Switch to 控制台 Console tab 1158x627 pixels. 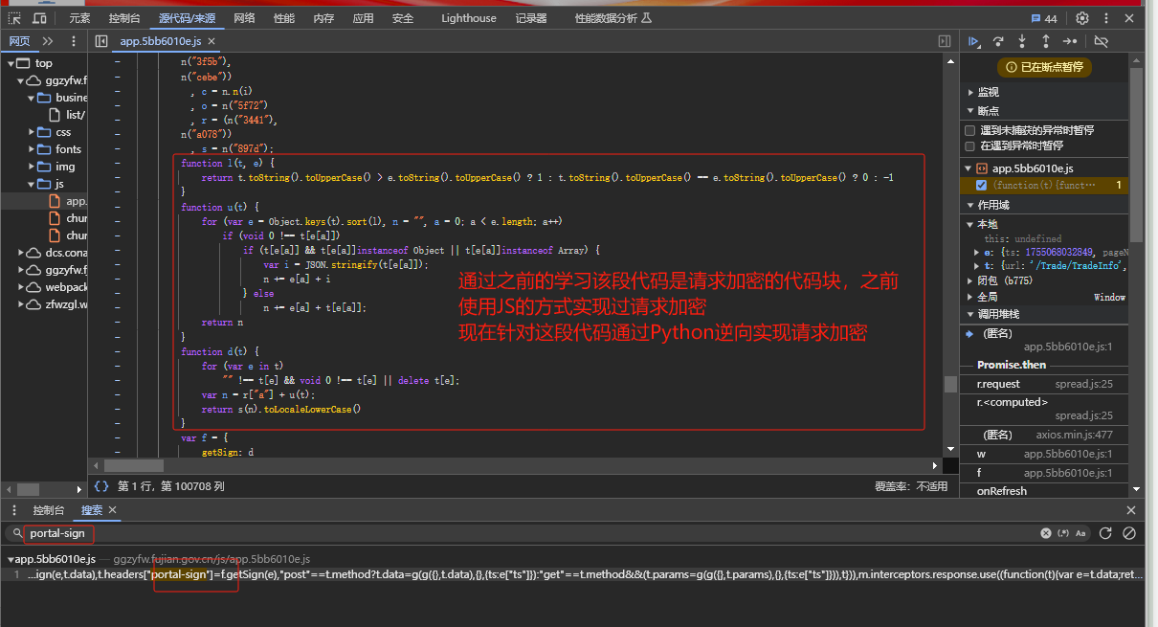coord(124,18)
